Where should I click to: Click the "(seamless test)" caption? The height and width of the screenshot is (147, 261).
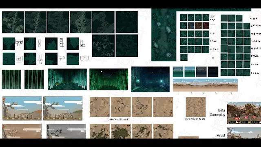tap(195, 119)
